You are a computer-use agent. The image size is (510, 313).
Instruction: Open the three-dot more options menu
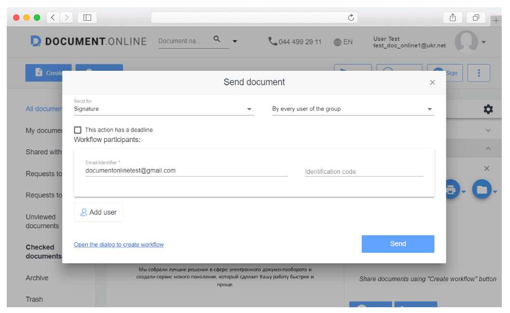coord(479,73)
